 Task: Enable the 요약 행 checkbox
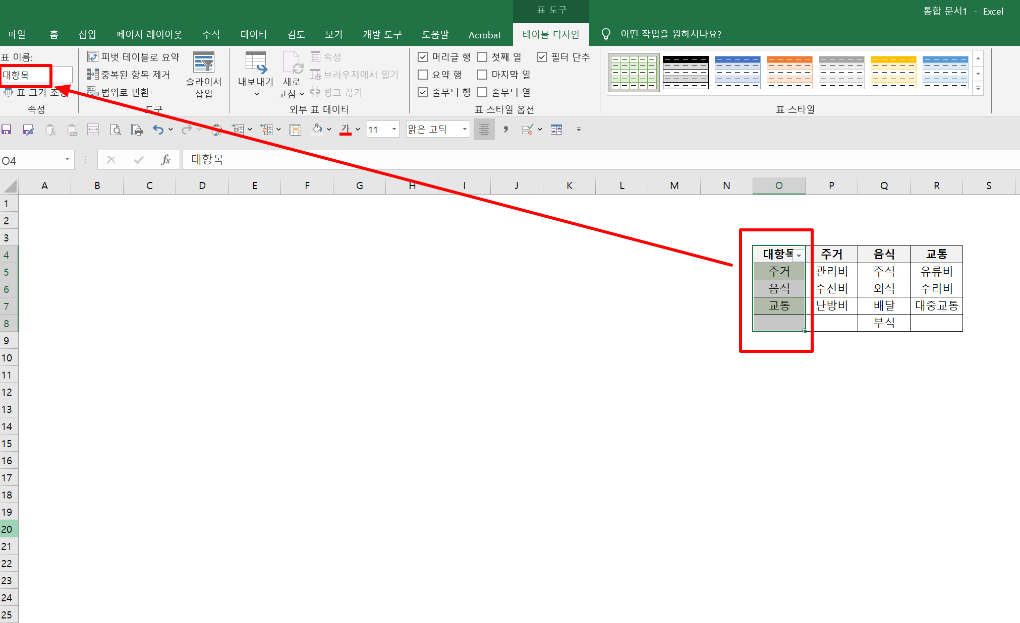(x=423, y=75)
